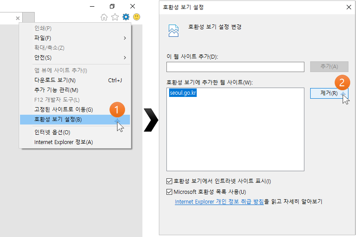Screen dimensions: 356x237
Task: Choose 다운로드 보기(N) in the menu
Action: click(x=55, y=80)
